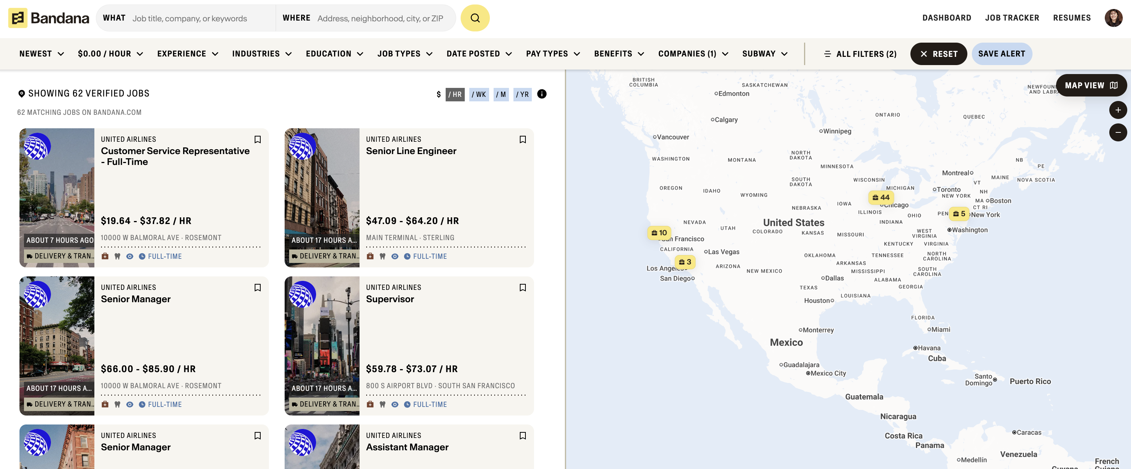Open the $0.00 / Hour pay dropdown
The image size is (1131, 469).
click(110, 54)
